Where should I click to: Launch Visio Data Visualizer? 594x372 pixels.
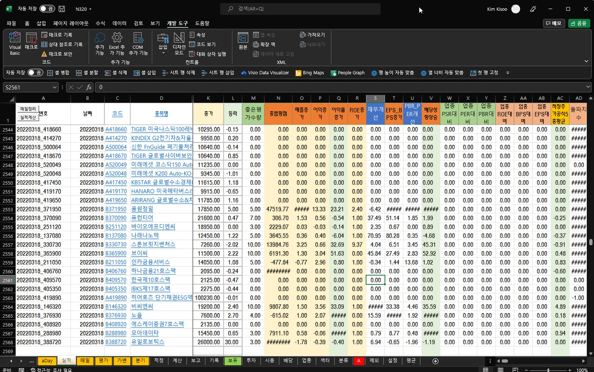pos(265,73)
